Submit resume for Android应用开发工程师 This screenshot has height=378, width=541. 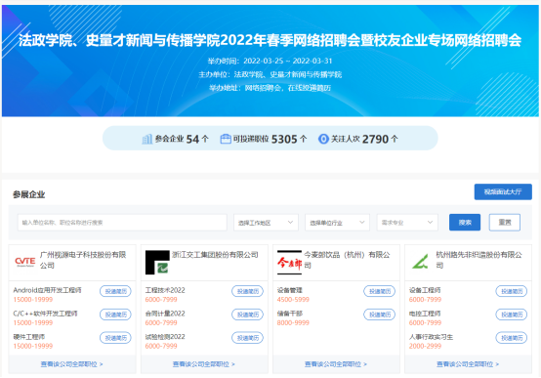click(x=115, y=291)
